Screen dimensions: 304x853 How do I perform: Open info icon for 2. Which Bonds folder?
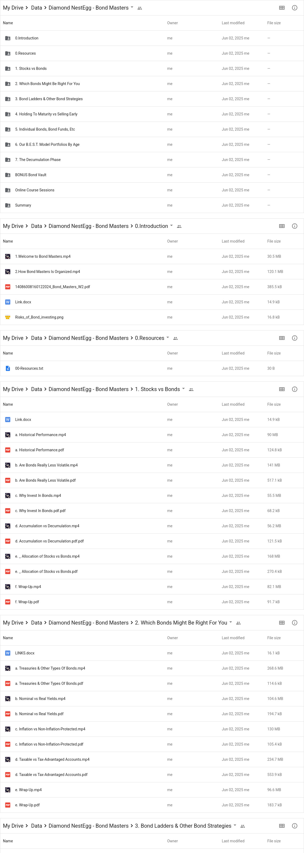(294, 622)
